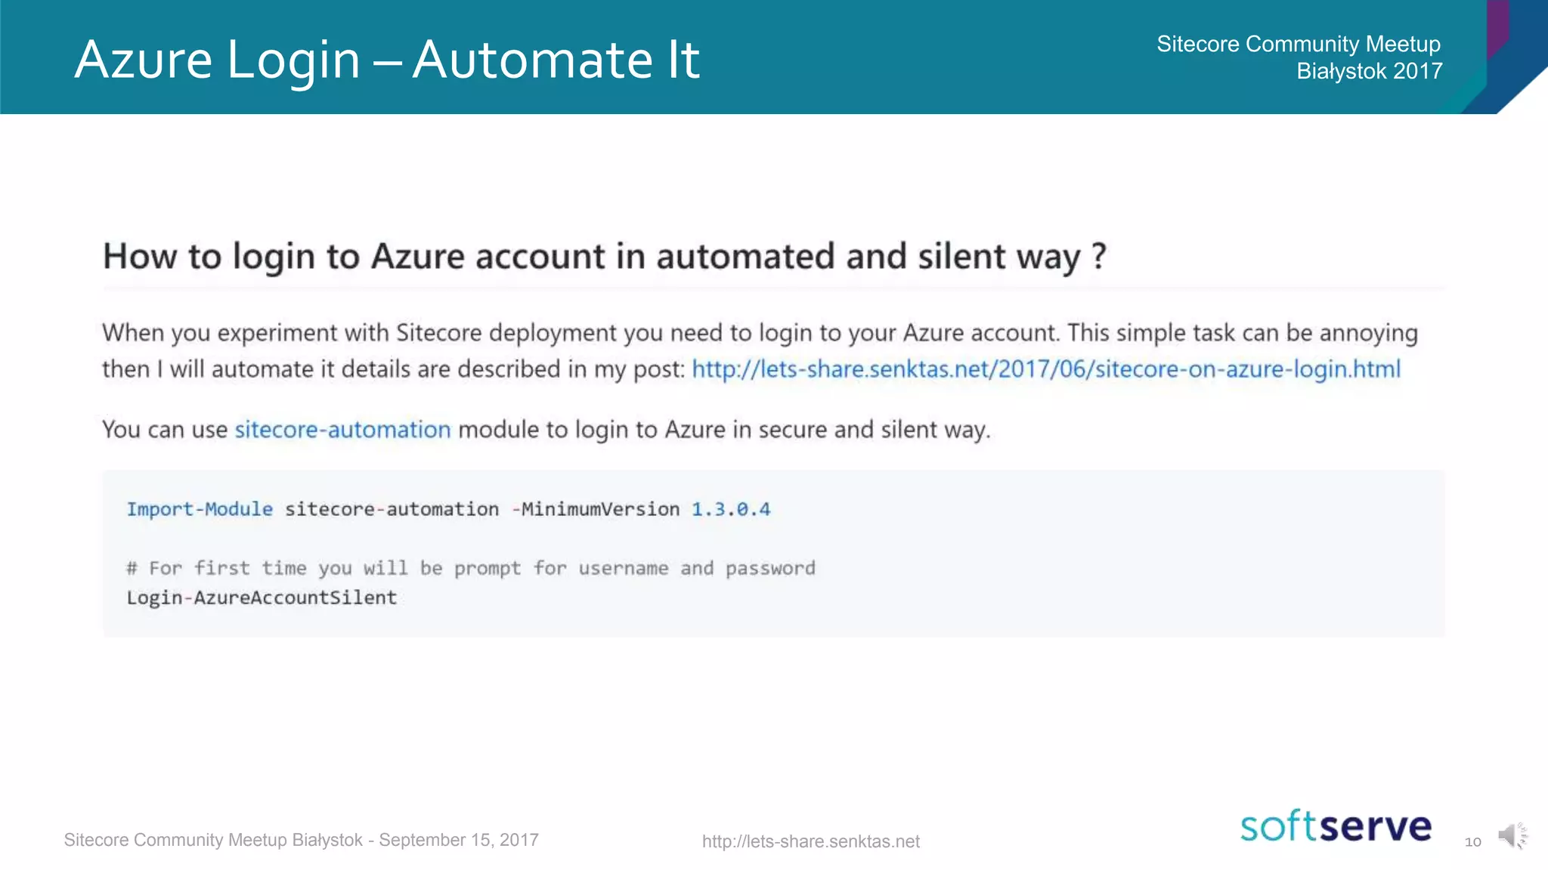Click the SoftServe logo
The height and width of the screenshot is (870, 1548).
tap(1336, 825)
